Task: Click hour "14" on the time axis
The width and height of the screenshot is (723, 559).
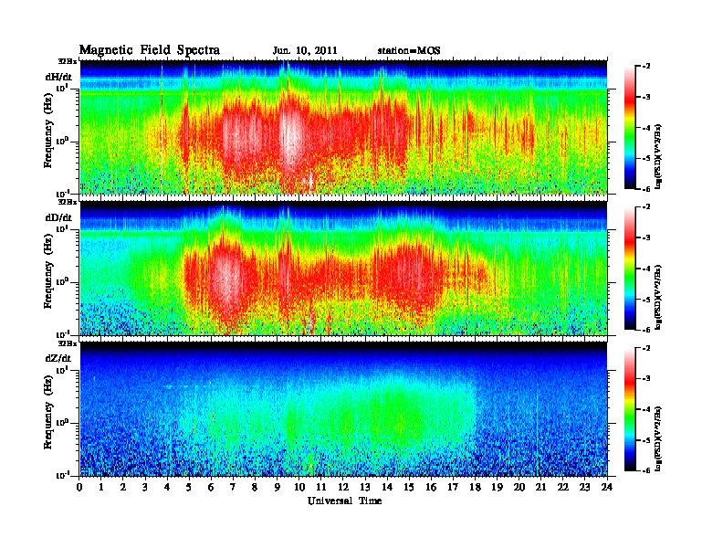Action: (x=387, y=487)
